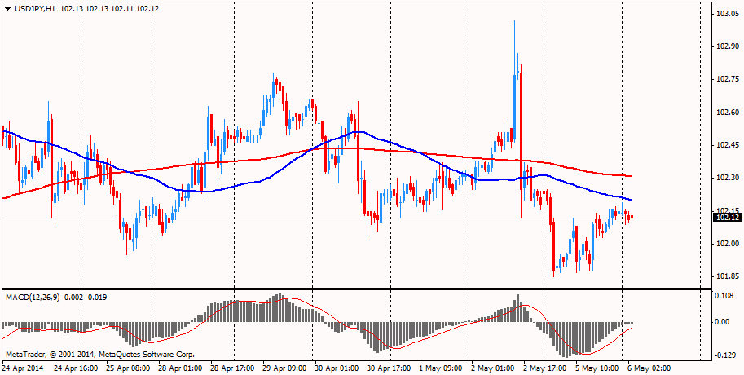The height and width of the screenshot is (375, 744).
Task: Click the 0.108 MACD scale value
Action: tap(725, 296)
